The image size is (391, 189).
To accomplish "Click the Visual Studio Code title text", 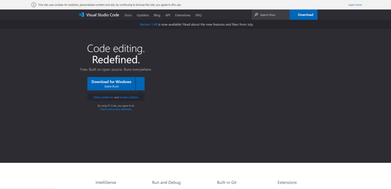I will point(102,15).
